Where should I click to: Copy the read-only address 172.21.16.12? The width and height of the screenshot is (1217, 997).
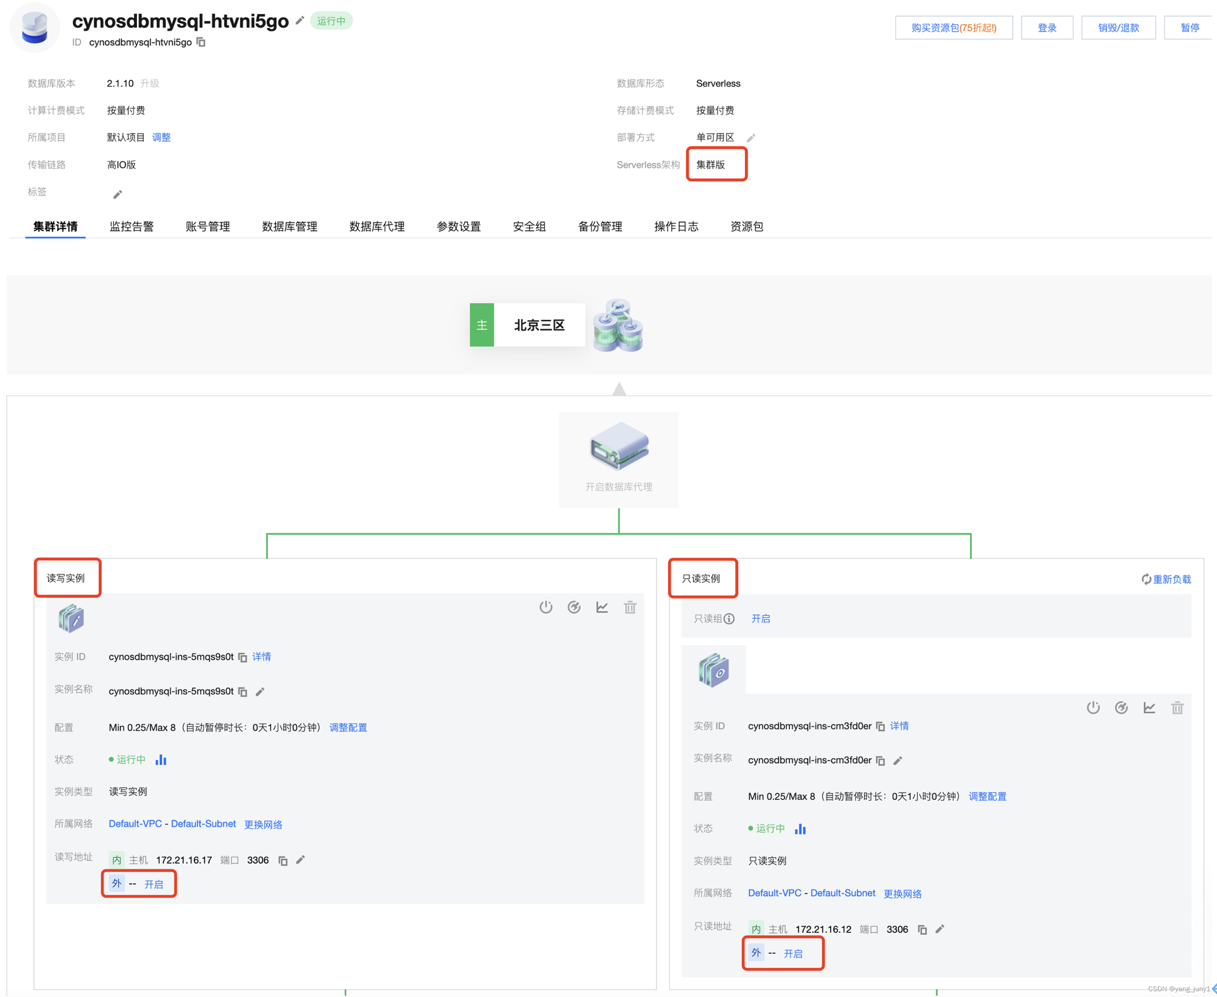pos(922,930)
